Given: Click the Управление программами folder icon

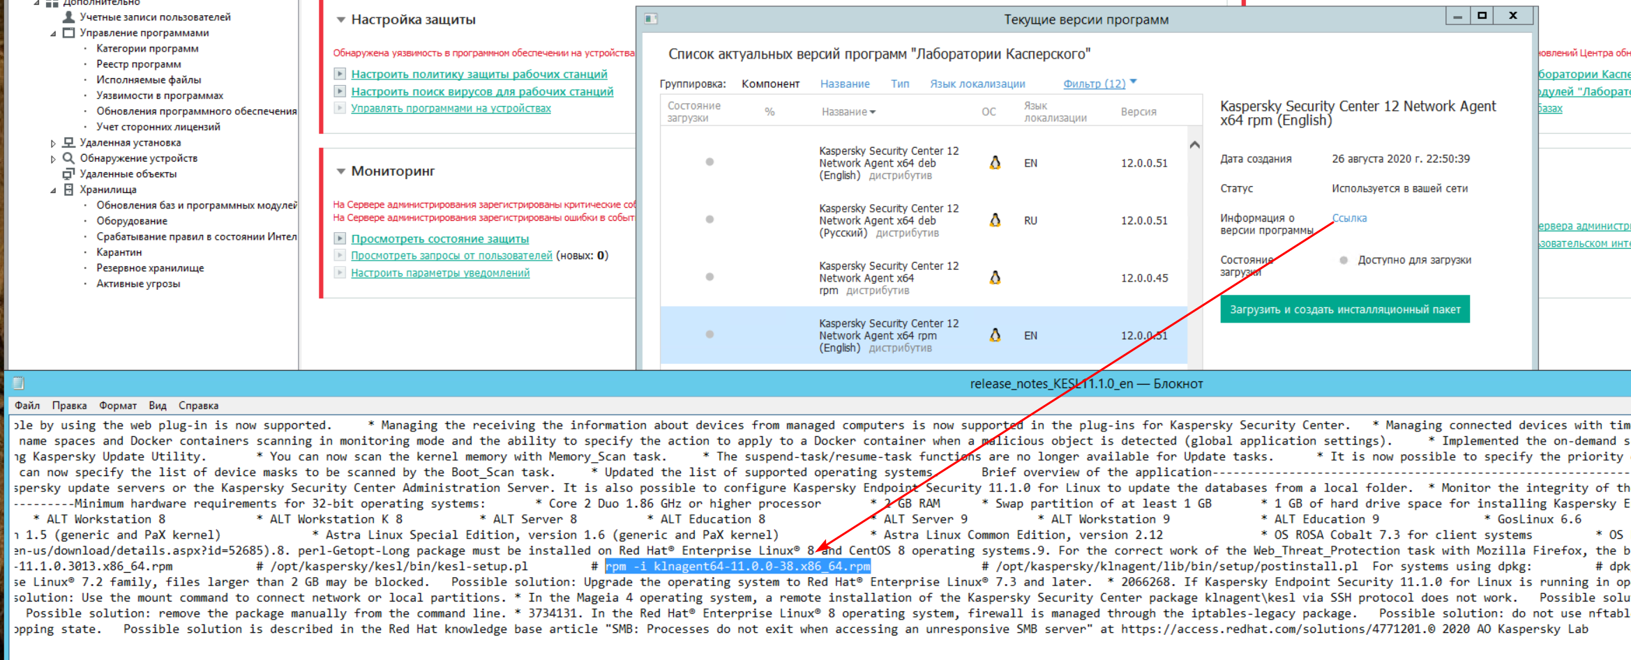Looking at the screenshot, I should (x=68, y=33).
